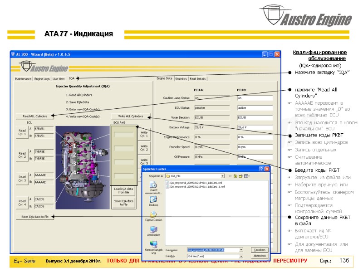This screenshot has width=363, height=272.
Task: Close the AE 300 Wizard window
Action: (277, 54)
